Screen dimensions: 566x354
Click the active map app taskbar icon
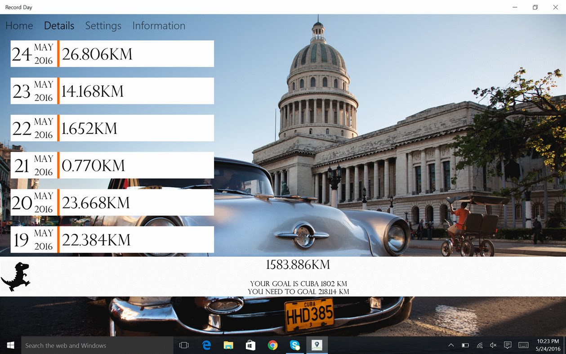(x=317, y=345)
